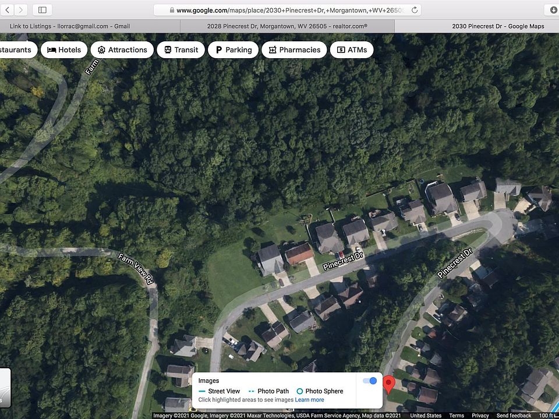
Task: Show nearby Transit options
Action: (x=181, y=50)
